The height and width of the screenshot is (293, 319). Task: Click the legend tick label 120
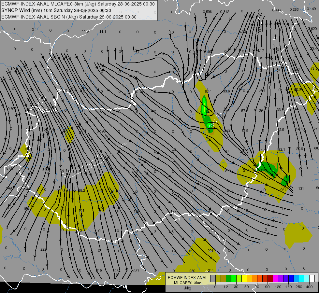(278, 287)
